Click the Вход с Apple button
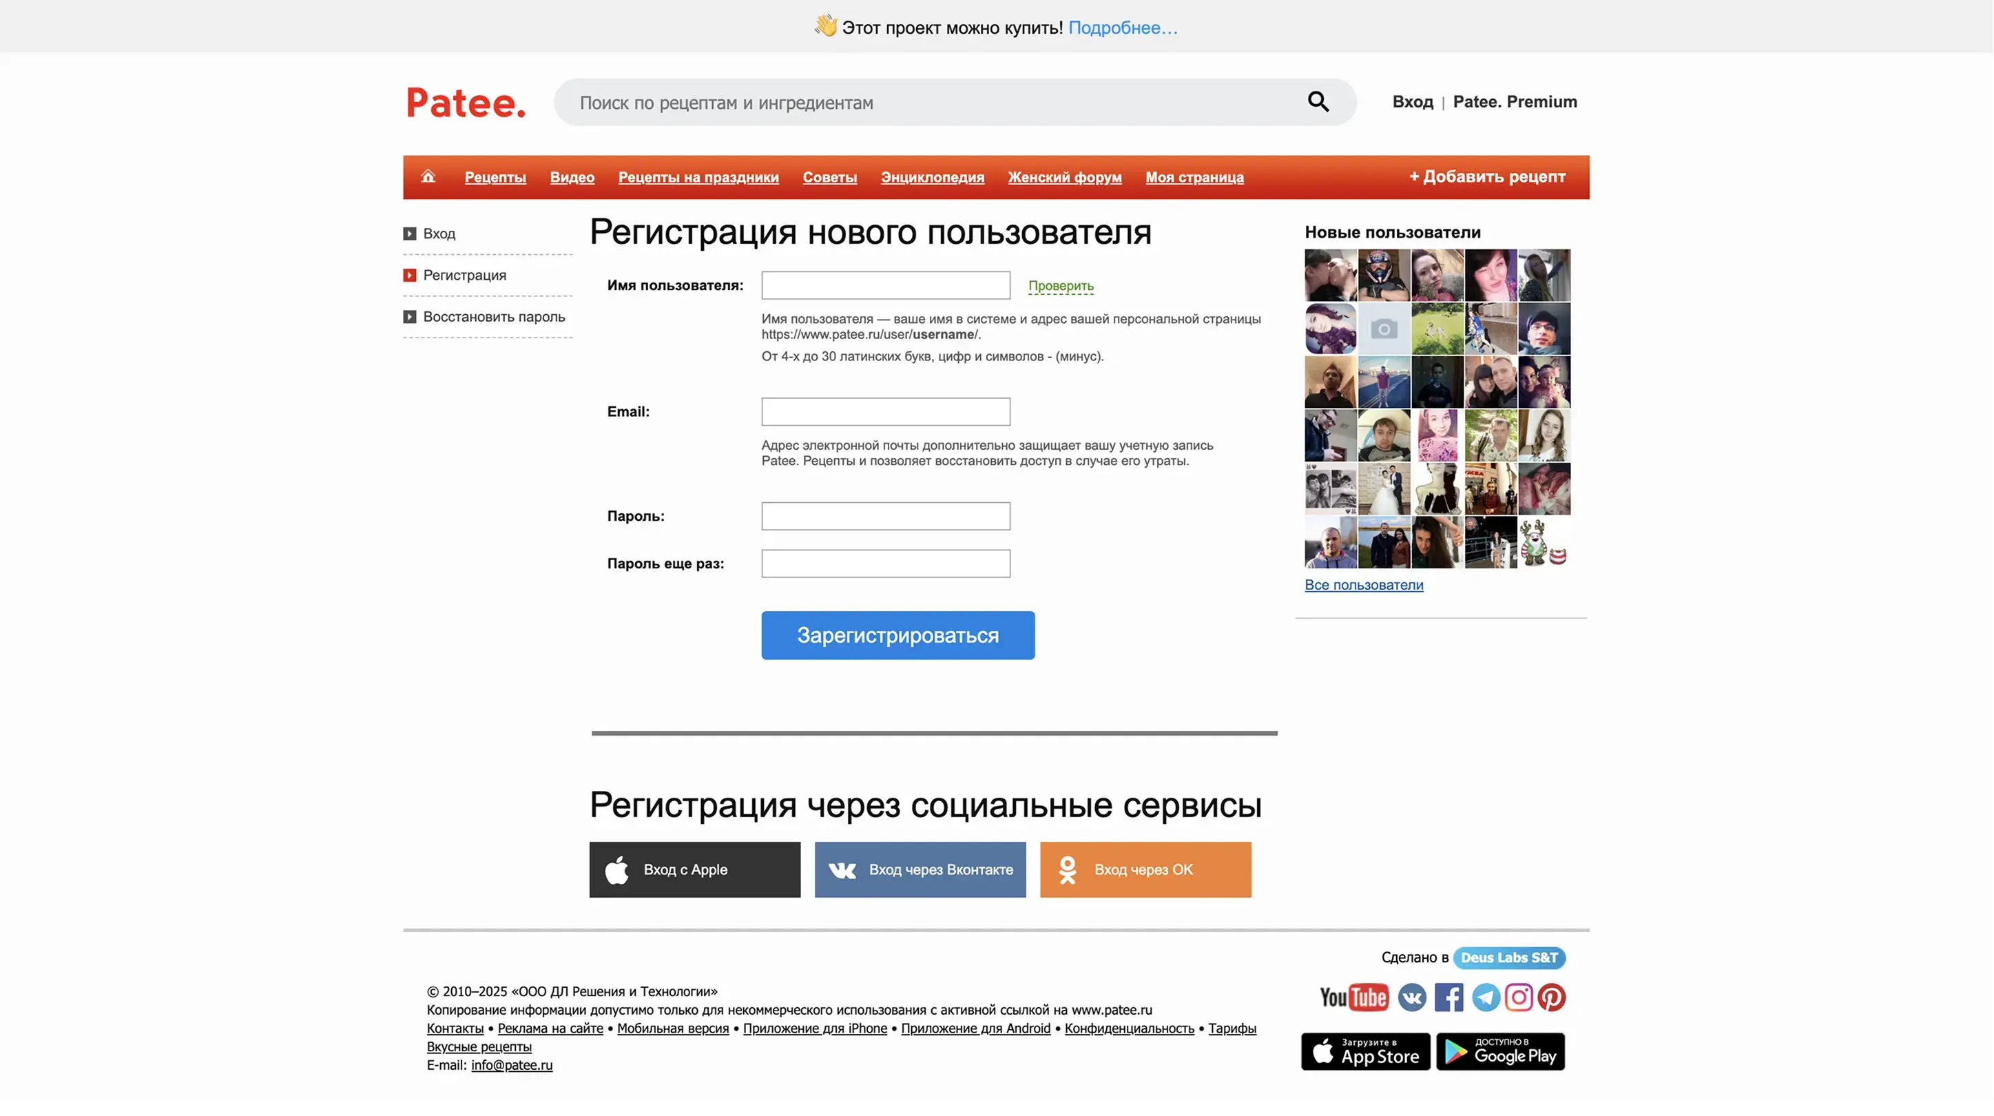Viewport: 1994px width, 1116px height. point(694,869)
